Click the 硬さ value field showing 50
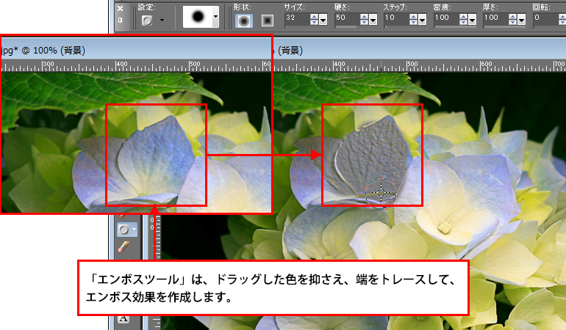This screenshot has height=330, width=566. pos(346,18)
